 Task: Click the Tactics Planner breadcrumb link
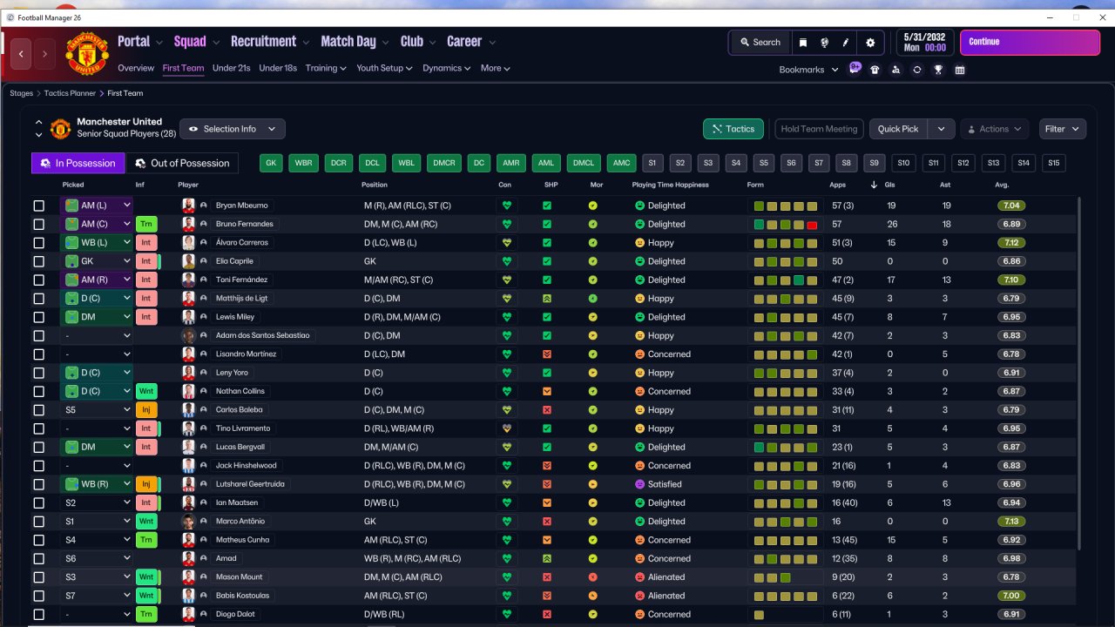pyautogui.click(x=71, y=93)
